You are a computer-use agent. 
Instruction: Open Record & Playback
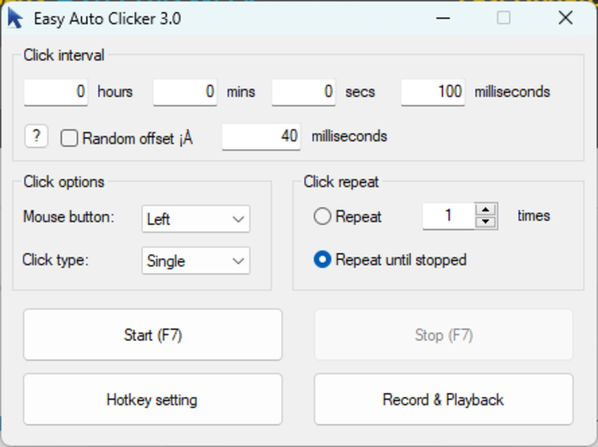point(443,399)
